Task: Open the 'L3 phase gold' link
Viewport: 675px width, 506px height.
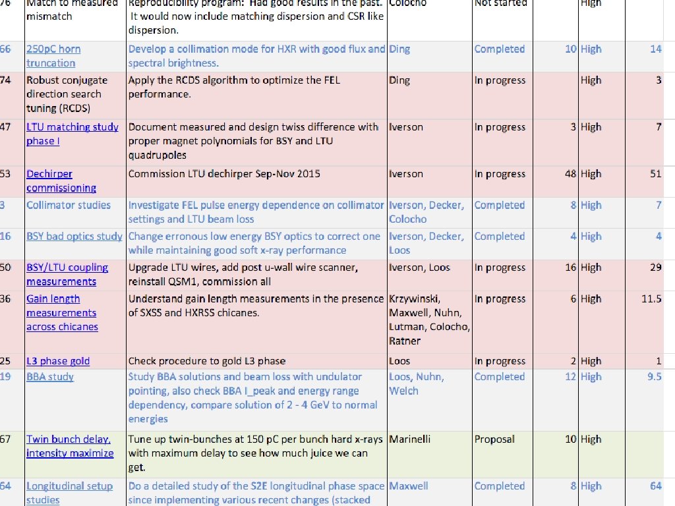Action: tap(58, 361)
